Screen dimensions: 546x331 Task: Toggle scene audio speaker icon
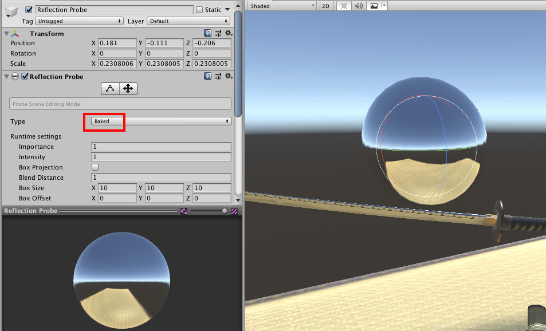pos(359,6)
